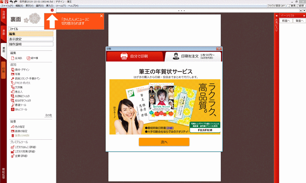
Task: Open 絵はがきフィルタ
Action: [21, 100]
